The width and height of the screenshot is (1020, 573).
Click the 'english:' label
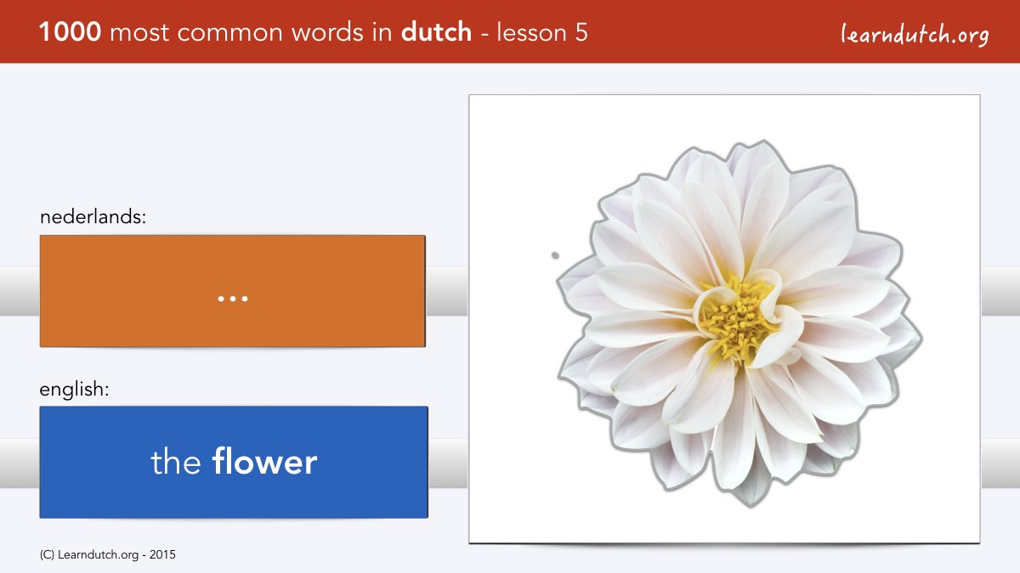[75, 390]
